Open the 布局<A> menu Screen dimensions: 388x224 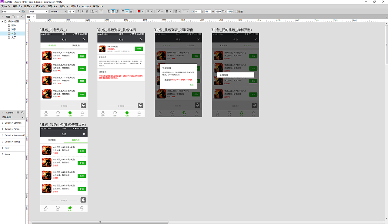point(52,6)
